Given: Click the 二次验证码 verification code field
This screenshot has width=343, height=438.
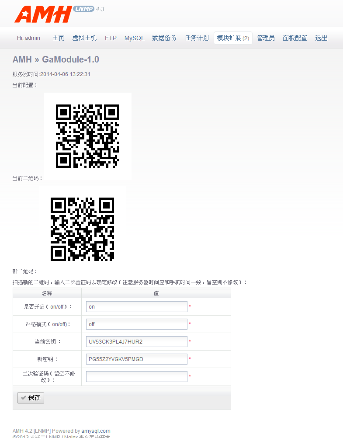Looking at the screenshot, I should pyautogui.click(x=136, y=376).
